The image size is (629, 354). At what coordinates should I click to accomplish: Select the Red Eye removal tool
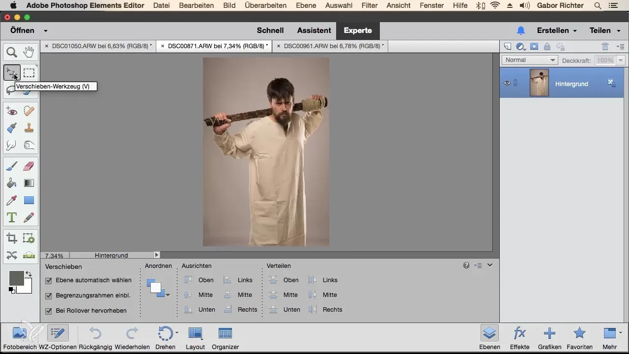coord(12,111)
